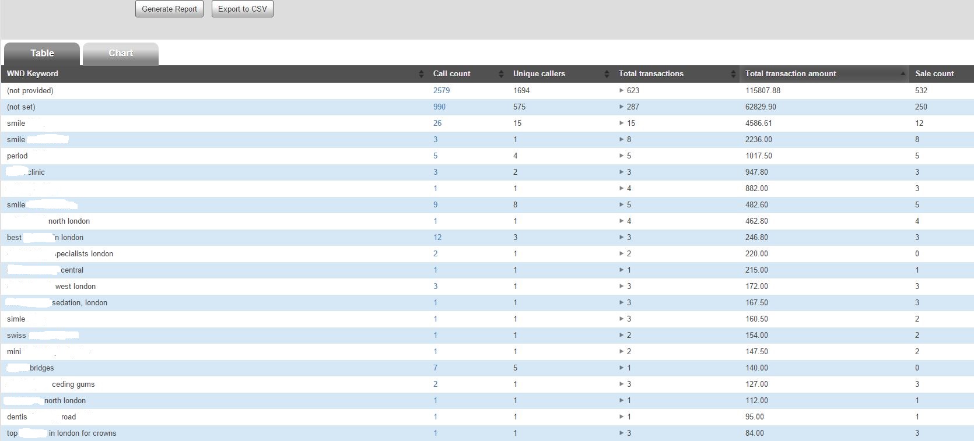Viewport: 974px width, 441px height.
Task: Sort by the WND Keyword sort arrows
Action: pyautogui.click(x=421, y=74)
